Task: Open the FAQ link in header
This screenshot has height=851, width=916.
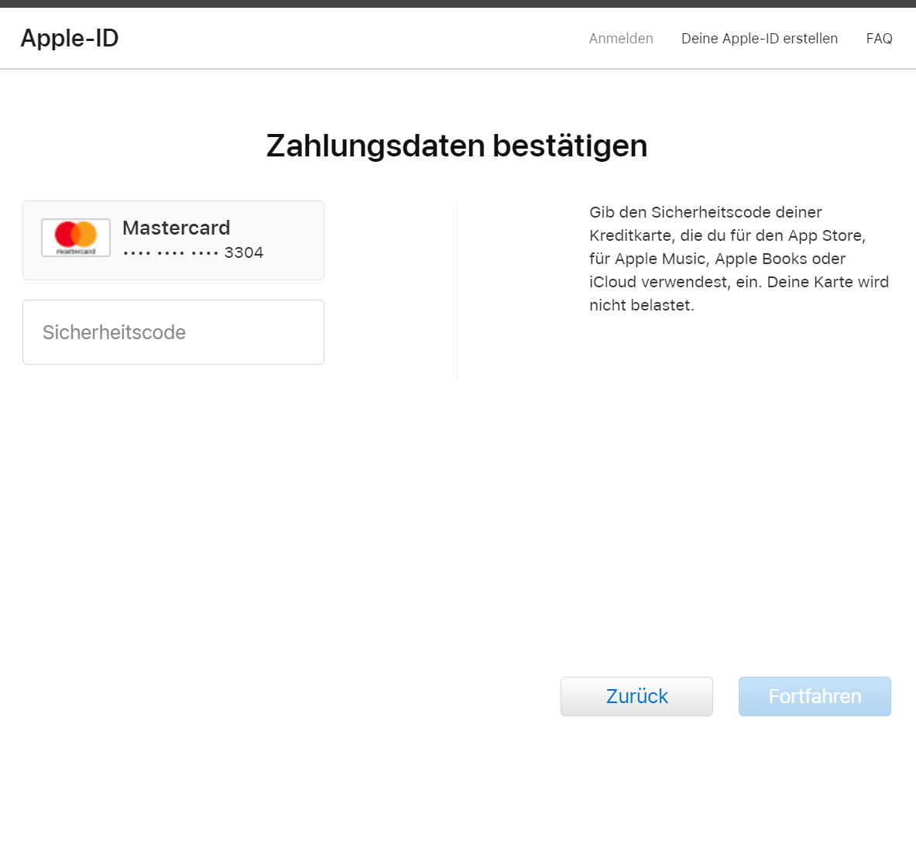Action: (x=879, y=39)
